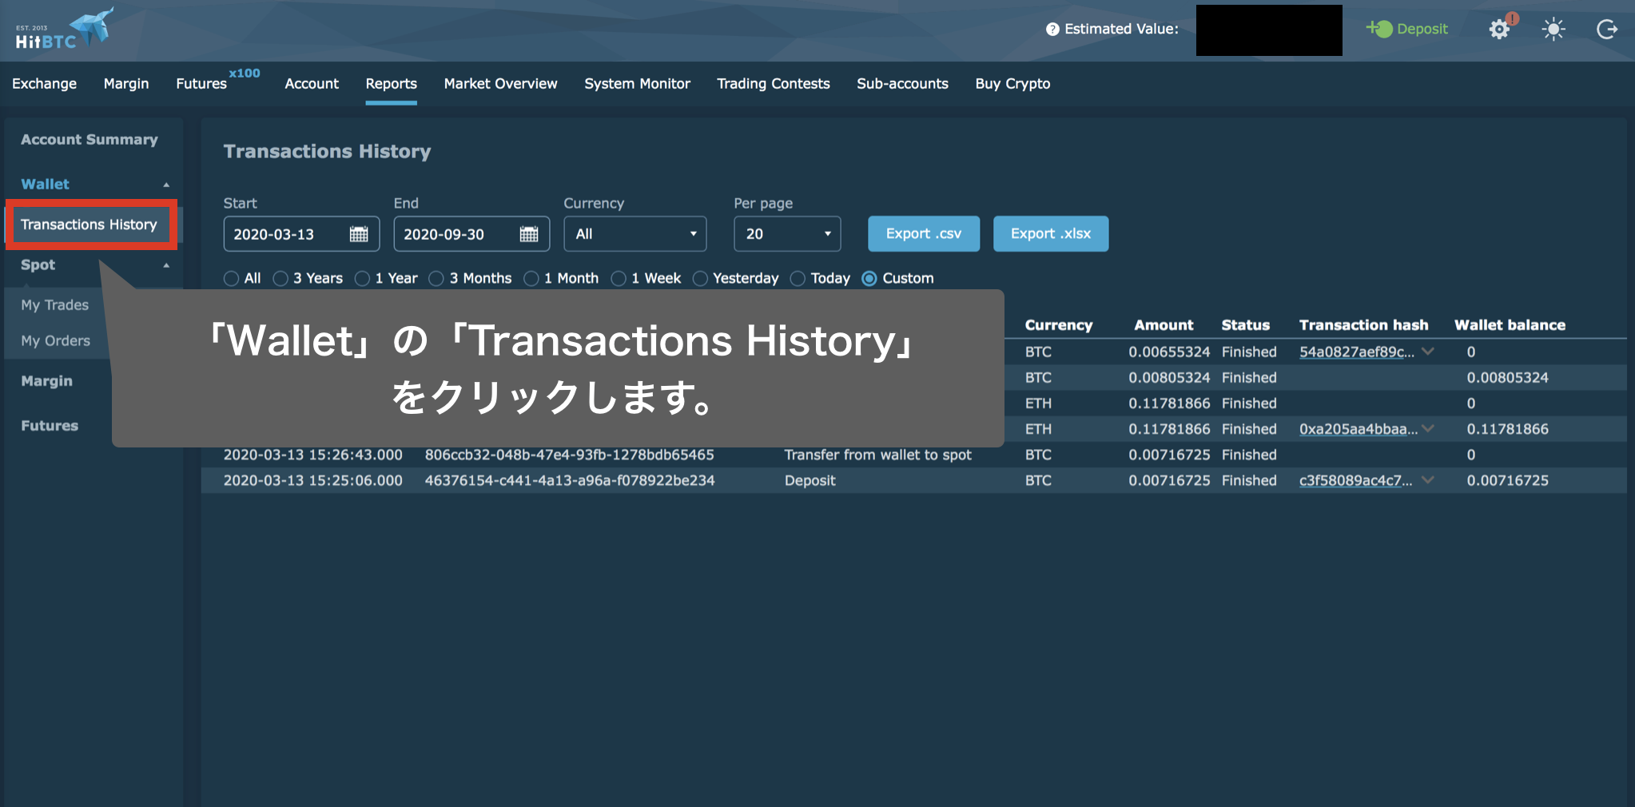Open the Reports tab
This screenshot has height=807, width=1635.
click(x=392, y=84)
